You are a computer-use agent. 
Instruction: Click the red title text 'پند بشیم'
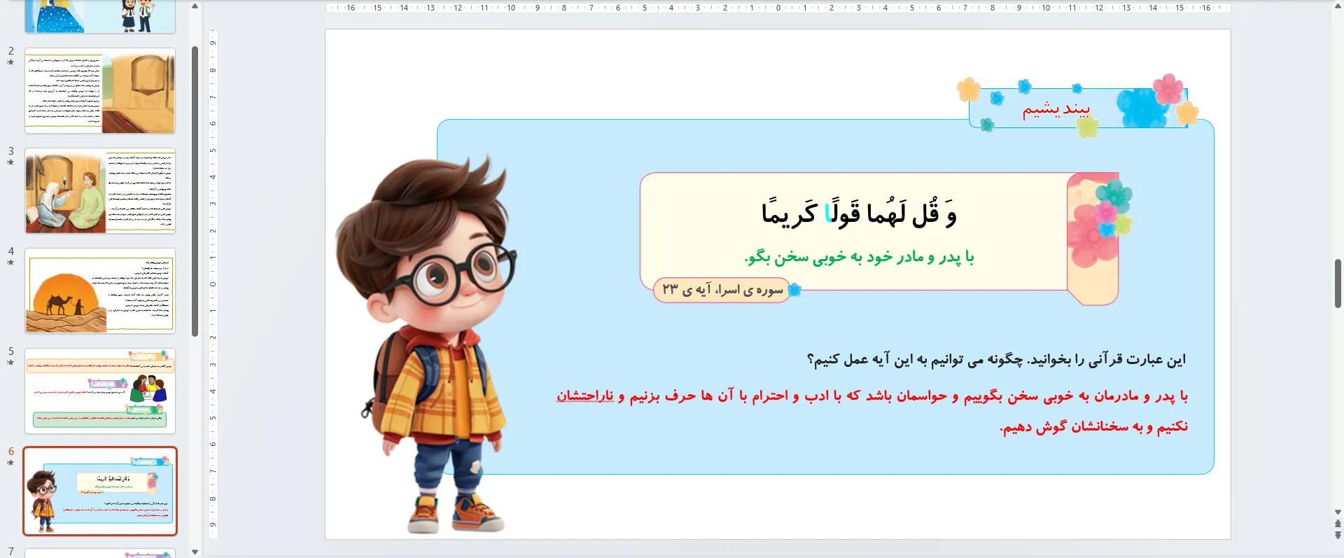(x=1056, y=109)
